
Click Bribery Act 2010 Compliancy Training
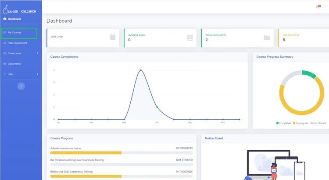pos(72,172)
